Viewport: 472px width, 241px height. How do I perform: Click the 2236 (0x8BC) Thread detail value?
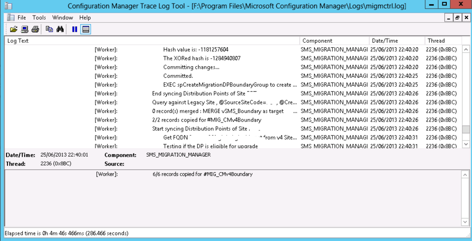[x=56, y=164]
